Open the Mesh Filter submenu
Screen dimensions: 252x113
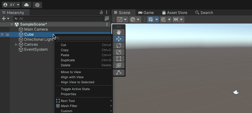pos(83,106)
